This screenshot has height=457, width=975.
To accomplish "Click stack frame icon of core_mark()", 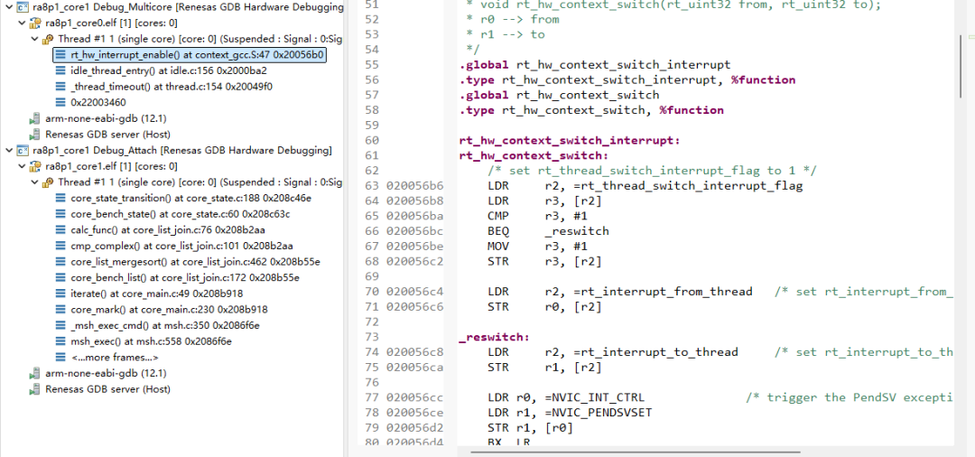I will 60,310.
